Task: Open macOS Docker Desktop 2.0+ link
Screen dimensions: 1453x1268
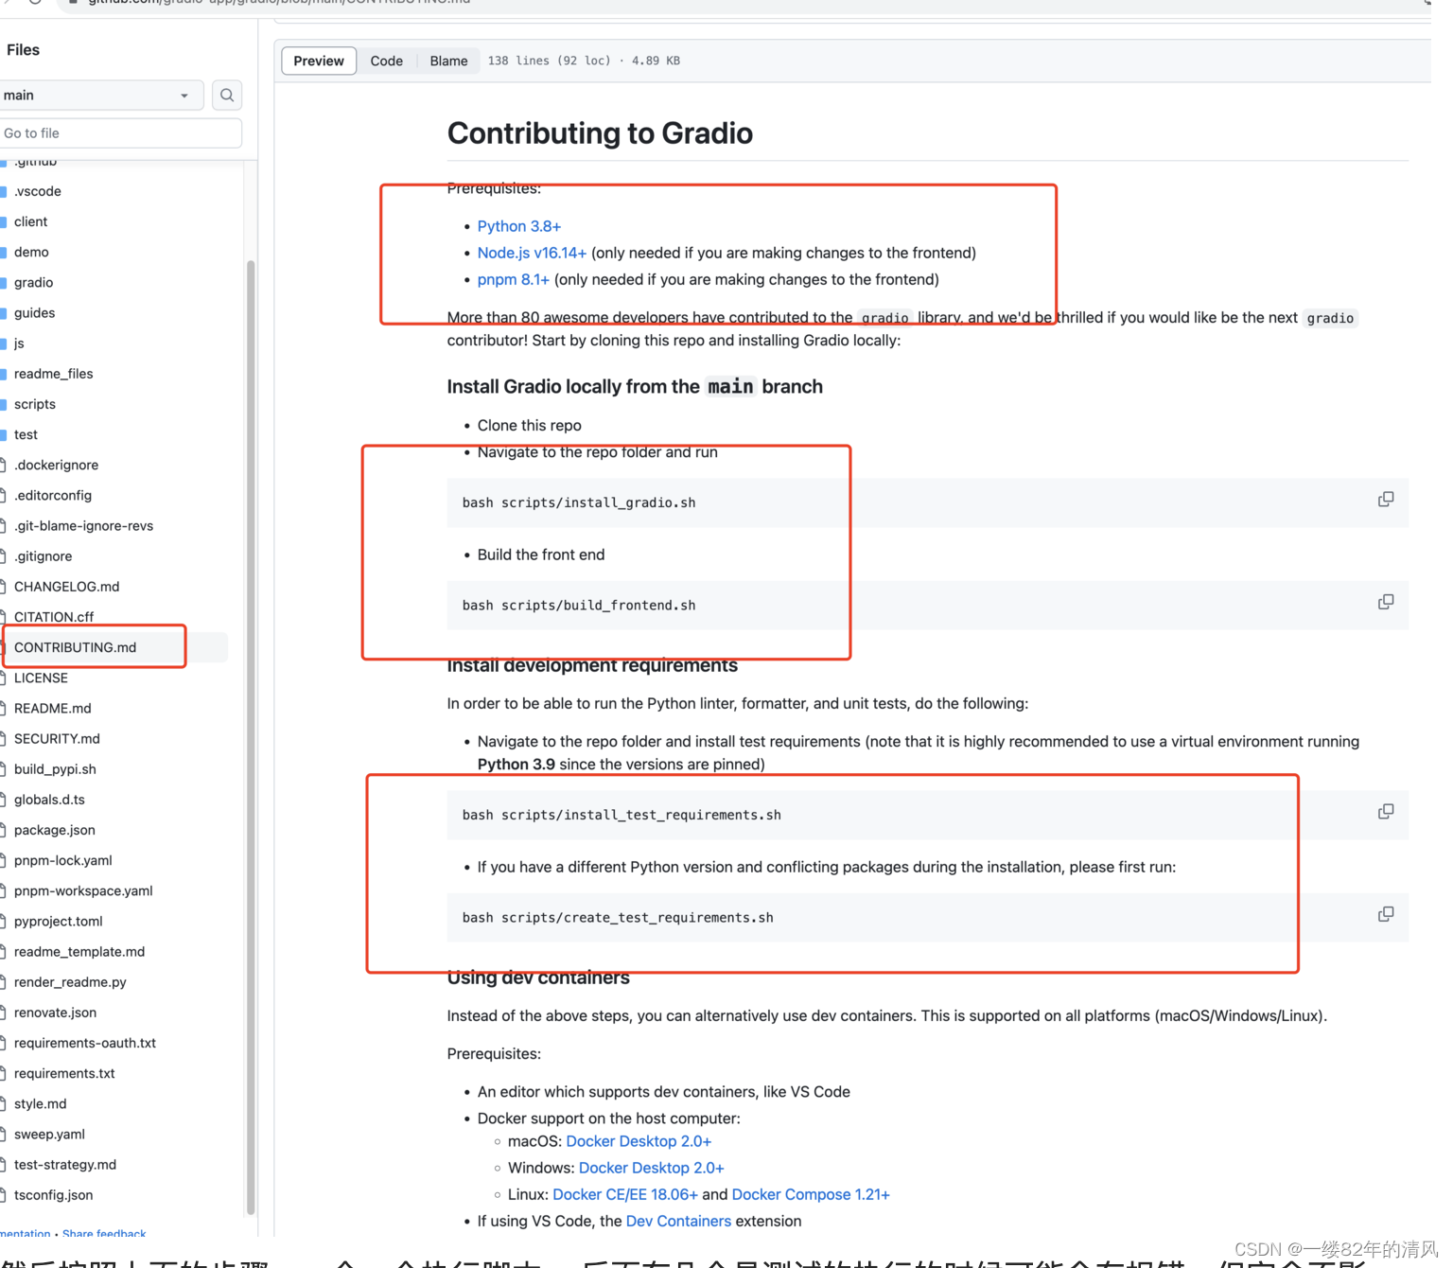Action: 639,1141
